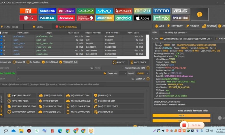Select the Samsung brand icon
The height and width of the screenshot is (135, 225).
click(x=47, y=11)
